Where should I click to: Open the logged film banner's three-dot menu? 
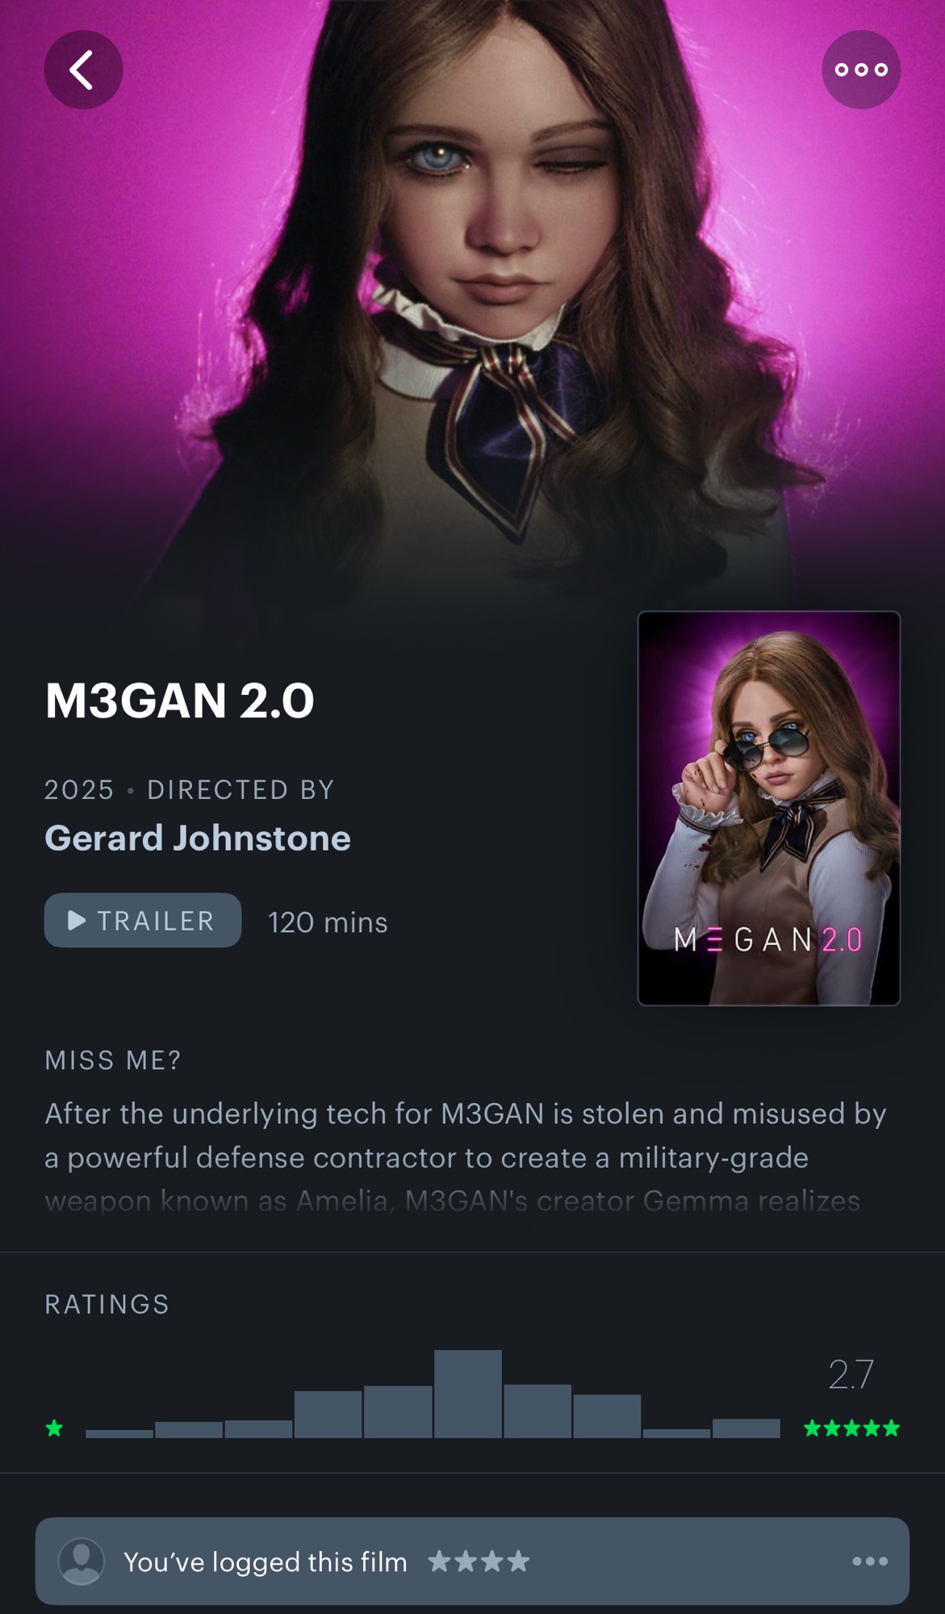point(870,1562)
